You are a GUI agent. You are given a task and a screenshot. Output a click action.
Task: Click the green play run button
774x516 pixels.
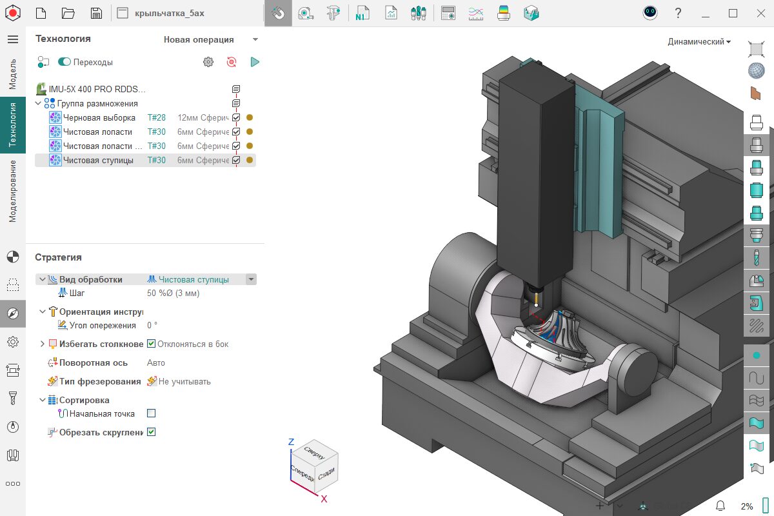point(255,62)
